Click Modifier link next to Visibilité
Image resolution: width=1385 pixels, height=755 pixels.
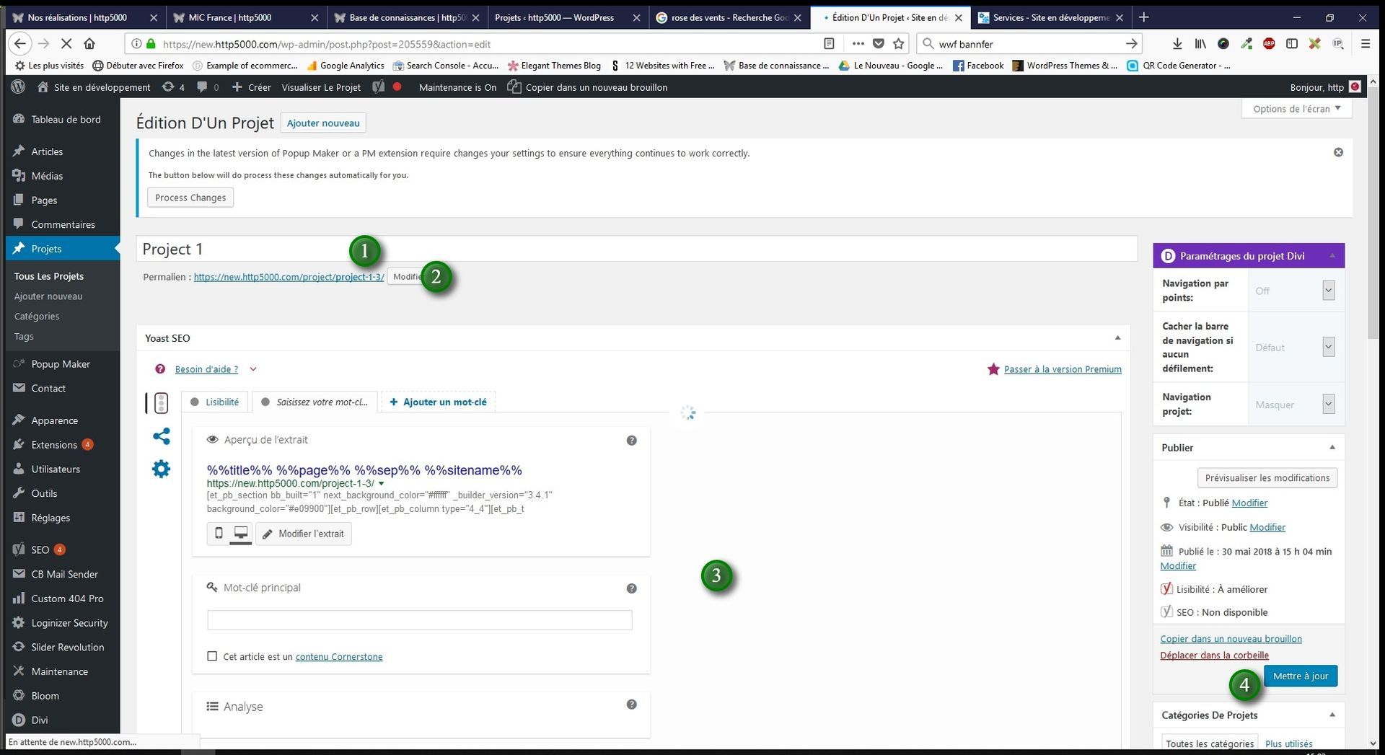(x=1267, y=527)
